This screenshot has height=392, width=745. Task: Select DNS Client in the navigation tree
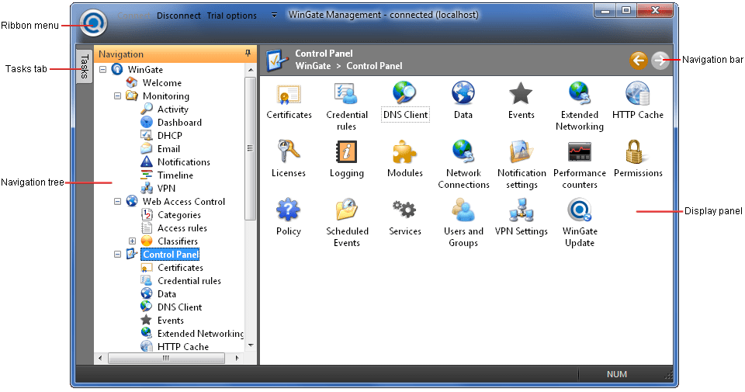point(179,307)
